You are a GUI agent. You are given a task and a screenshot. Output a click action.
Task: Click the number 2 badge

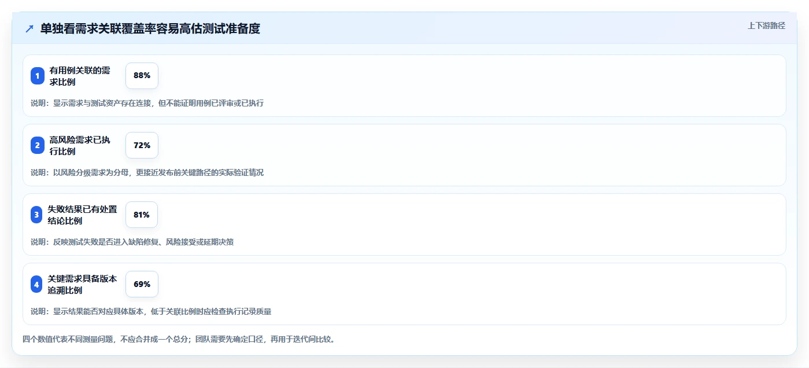[38, 145]
